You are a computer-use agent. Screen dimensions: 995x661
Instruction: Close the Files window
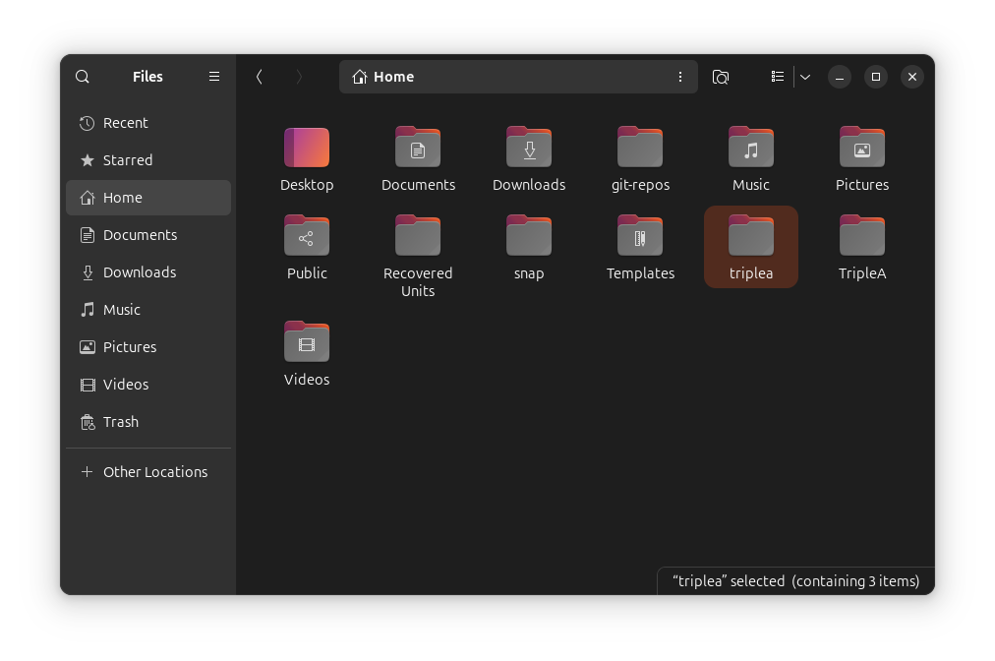tap(911, 77)
